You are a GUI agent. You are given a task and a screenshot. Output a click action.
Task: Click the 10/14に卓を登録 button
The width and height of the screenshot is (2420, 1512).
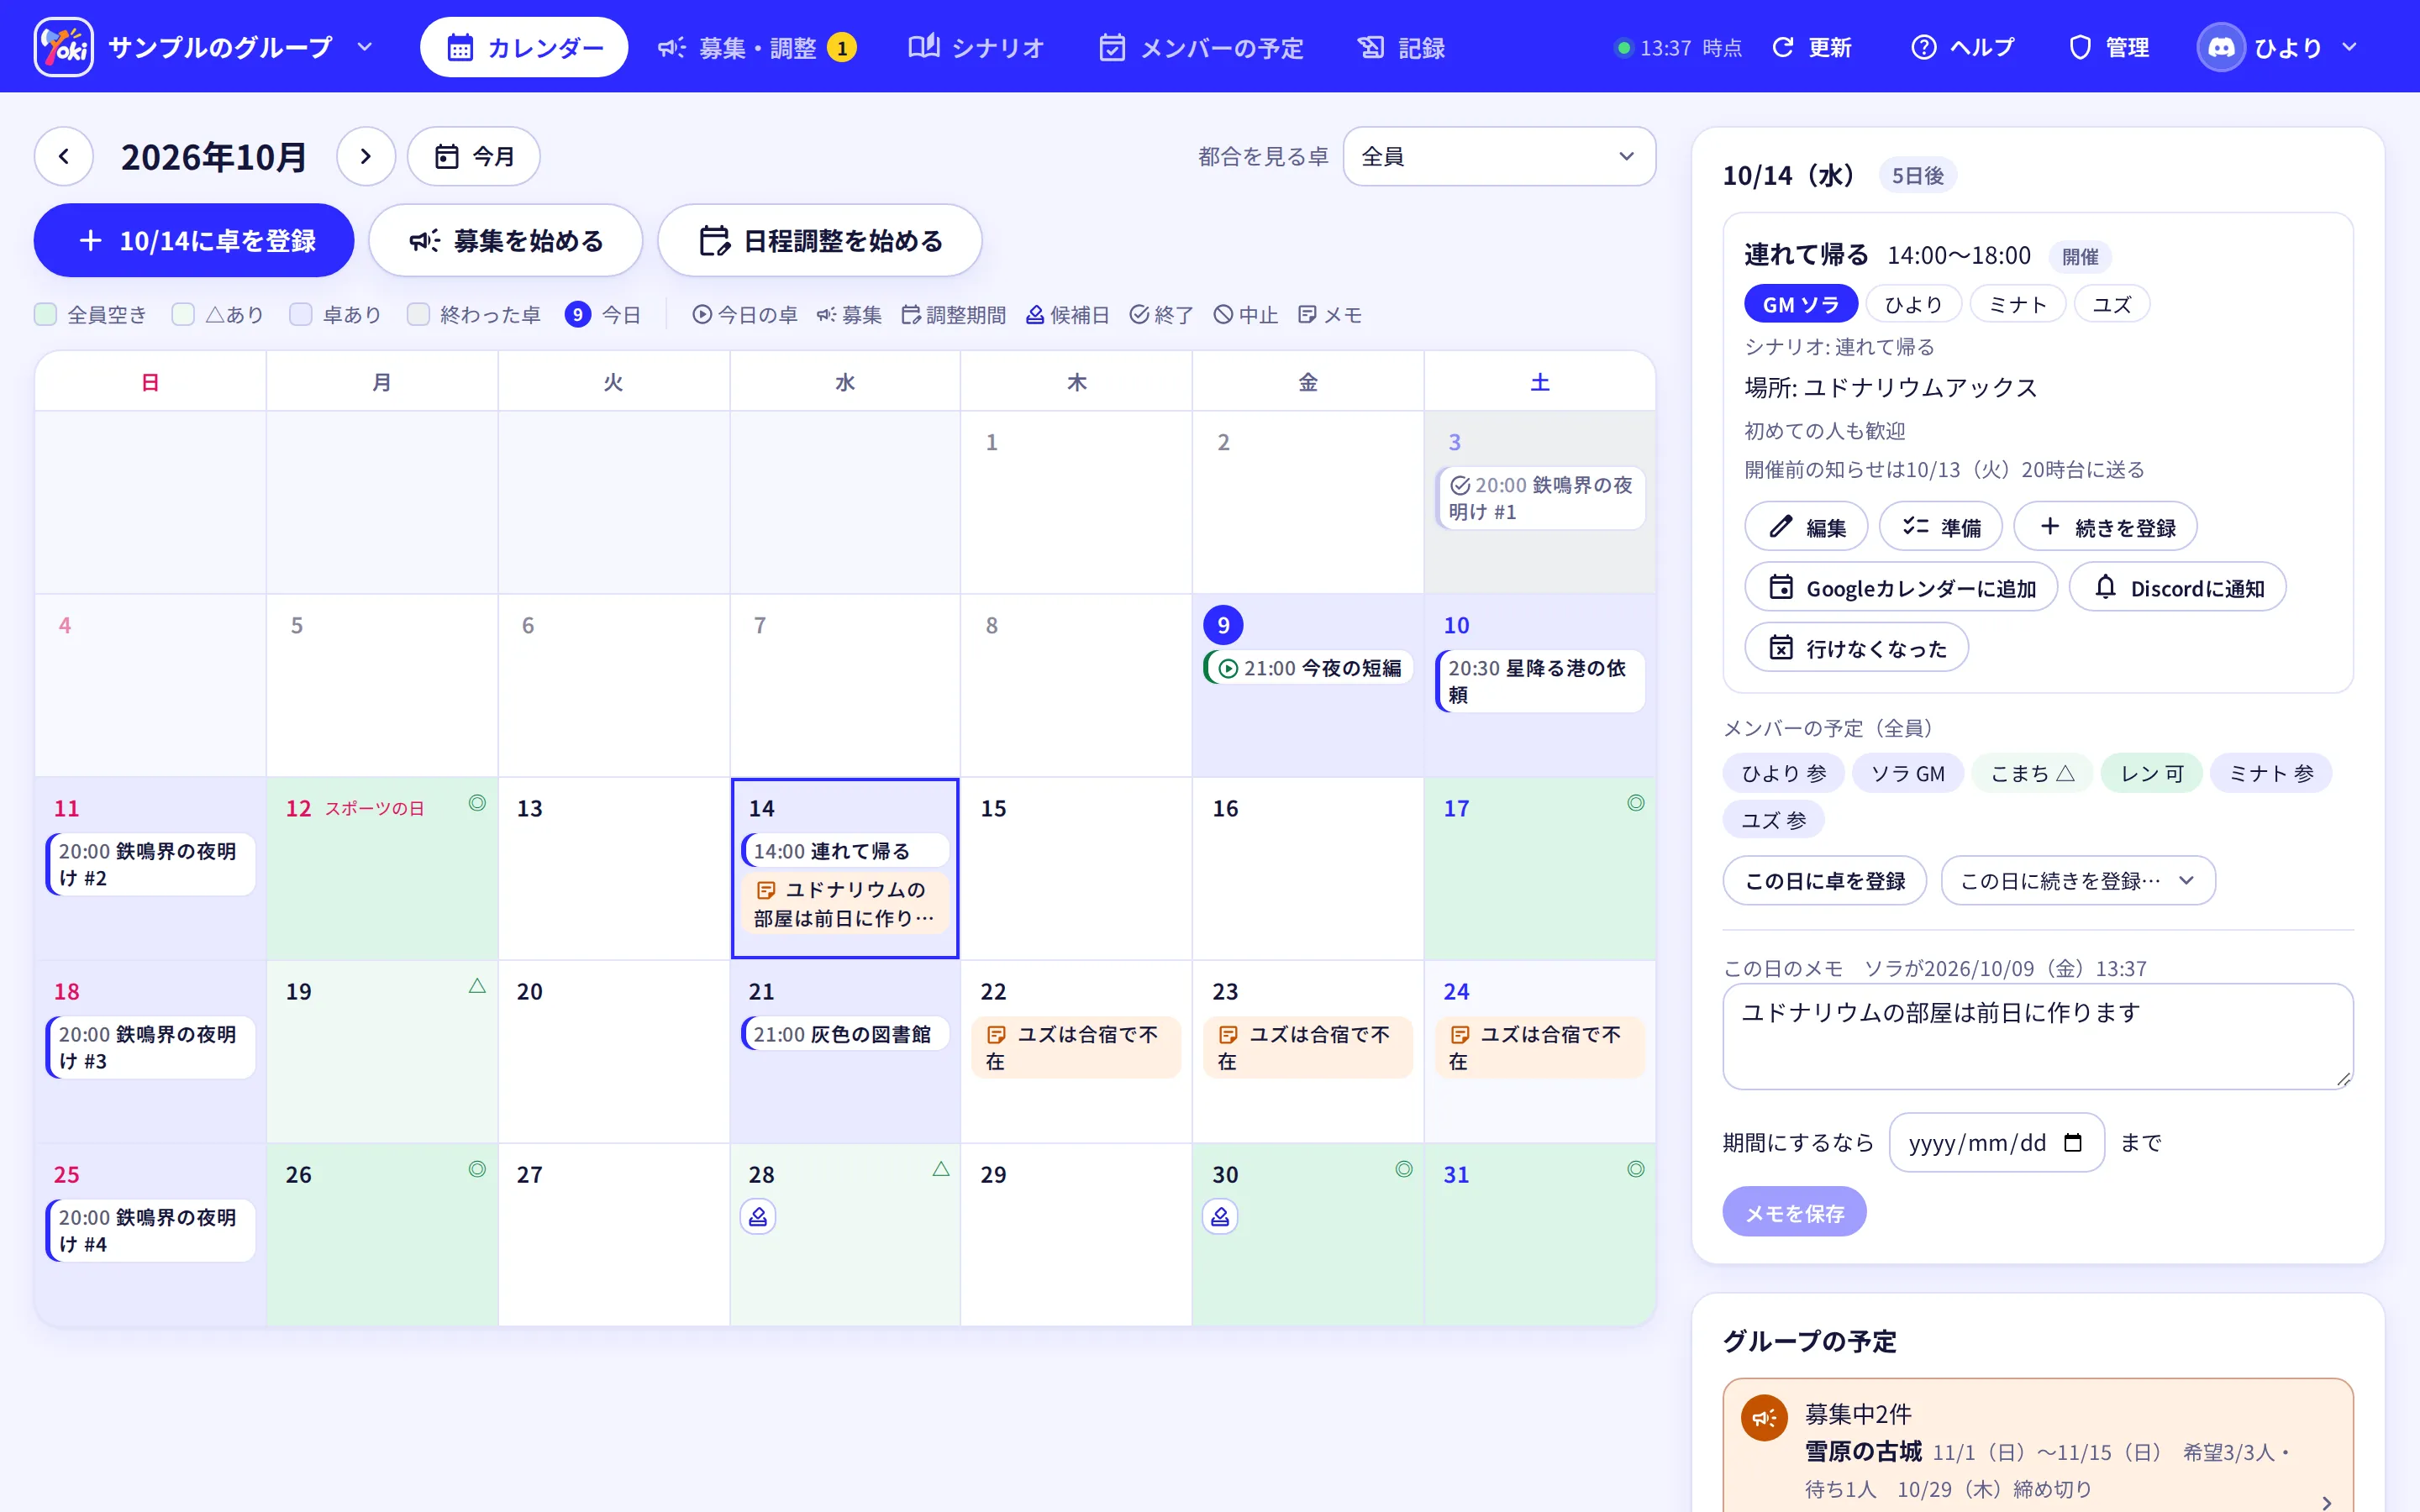[x=194, y=241]
